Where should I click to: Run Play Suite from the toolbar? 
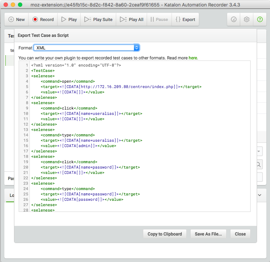coord(98,20)
